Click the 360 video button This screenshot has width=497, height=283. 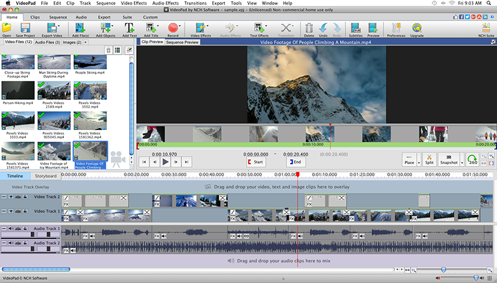(x=473, y=159)
